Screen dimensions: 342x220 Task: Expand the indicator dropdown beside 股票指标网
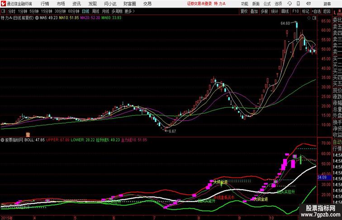click(x=2, y=140)
